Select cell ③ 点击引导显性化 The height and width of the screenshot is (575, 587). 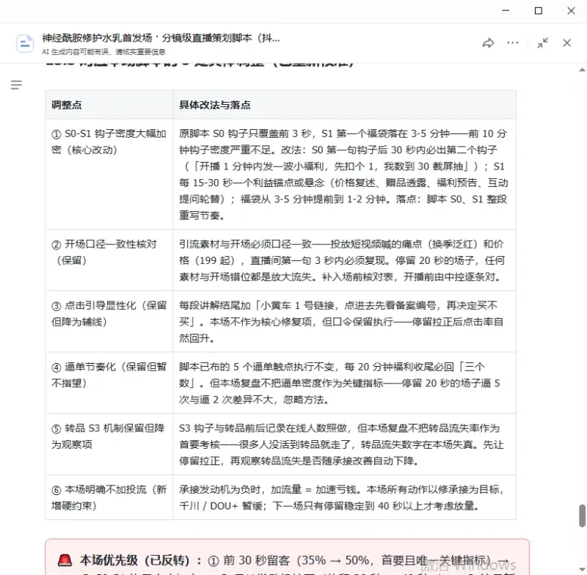[109, 322]
